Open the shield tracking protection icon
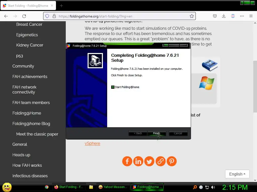This screenshot has width=257, height=192. tap(47, 16)
